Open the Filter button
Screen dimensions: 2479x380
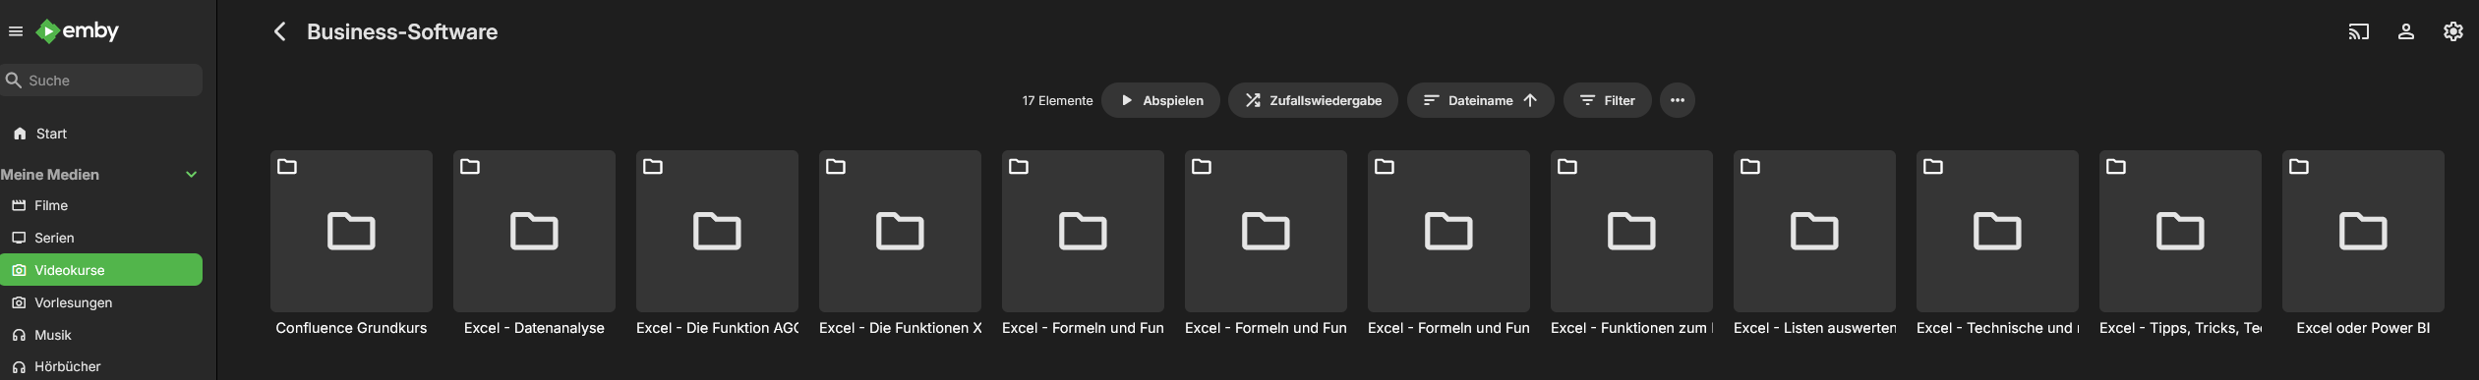tap(1607, 100)
